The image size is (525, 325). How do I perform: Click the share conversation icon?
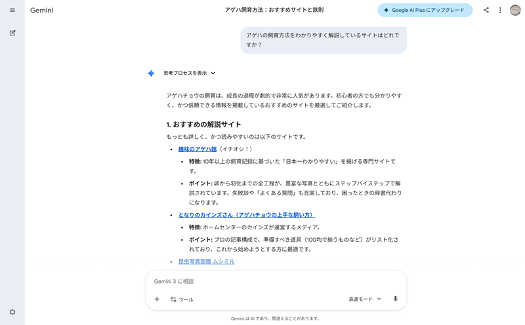click(486, 10)
